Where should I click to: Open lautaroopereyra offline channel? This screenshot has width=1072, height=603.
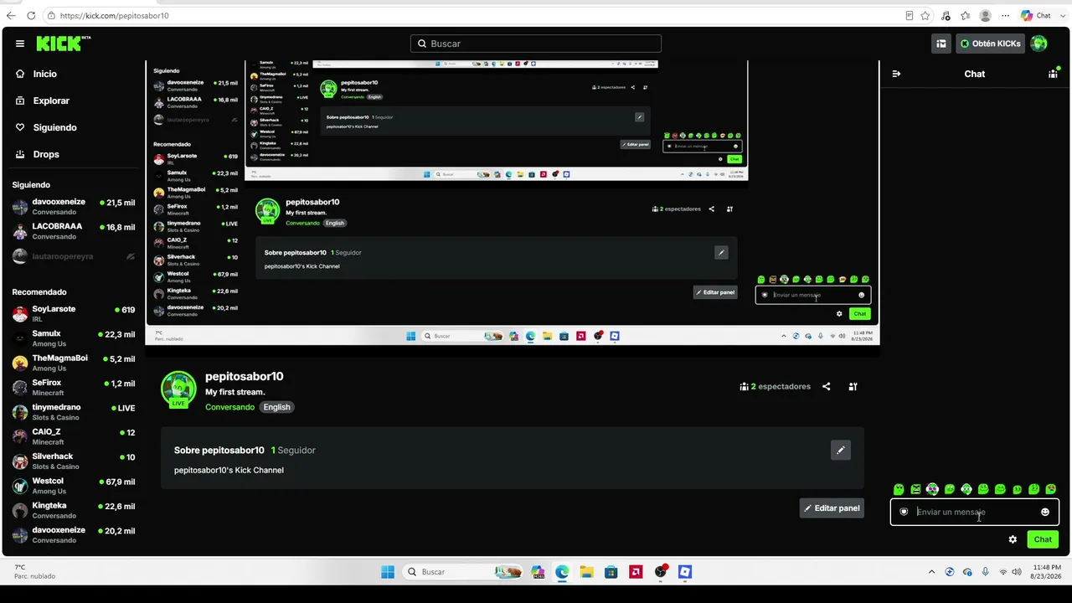74,256
